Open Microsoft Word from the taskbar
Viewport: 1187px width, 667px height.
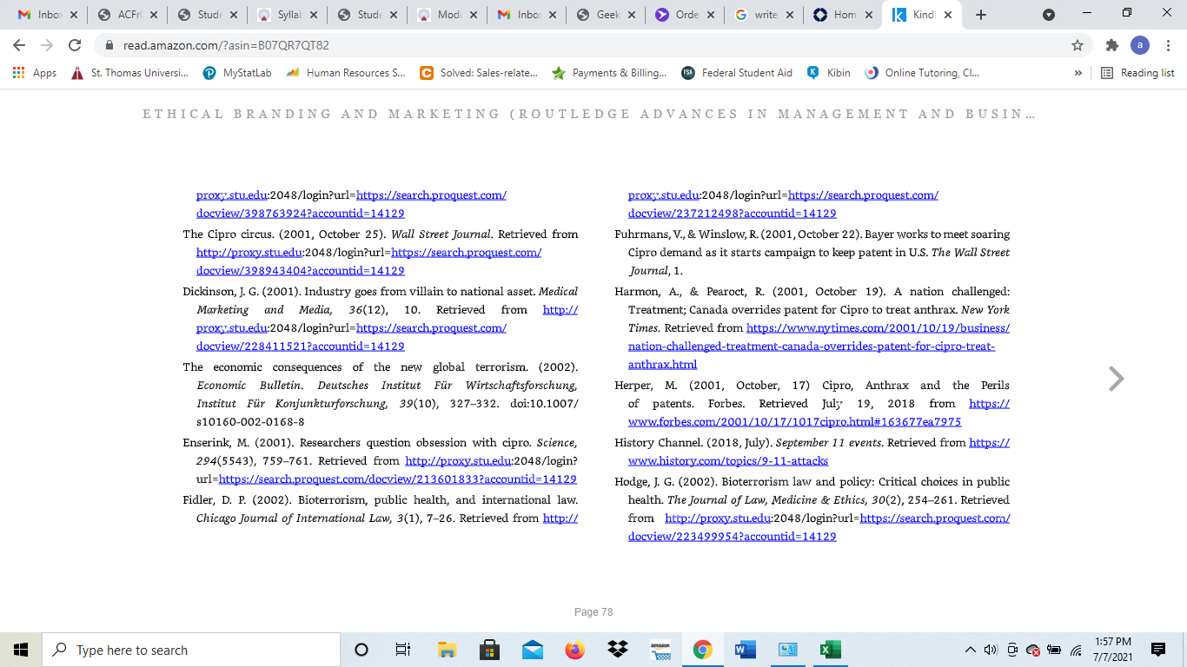[745, 650]
